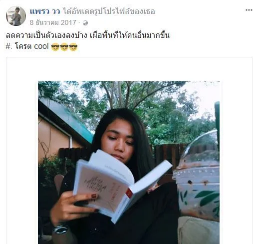Click the text ได้อัพเดตรูปโปรไฟล์ของเธอ
This screenshot has width=253, height=244.
point(109,11)
